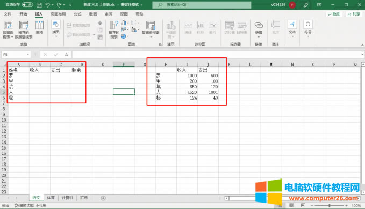Switch to the View (视图) tab
365x209 pixels.
[x=124, y=14]
